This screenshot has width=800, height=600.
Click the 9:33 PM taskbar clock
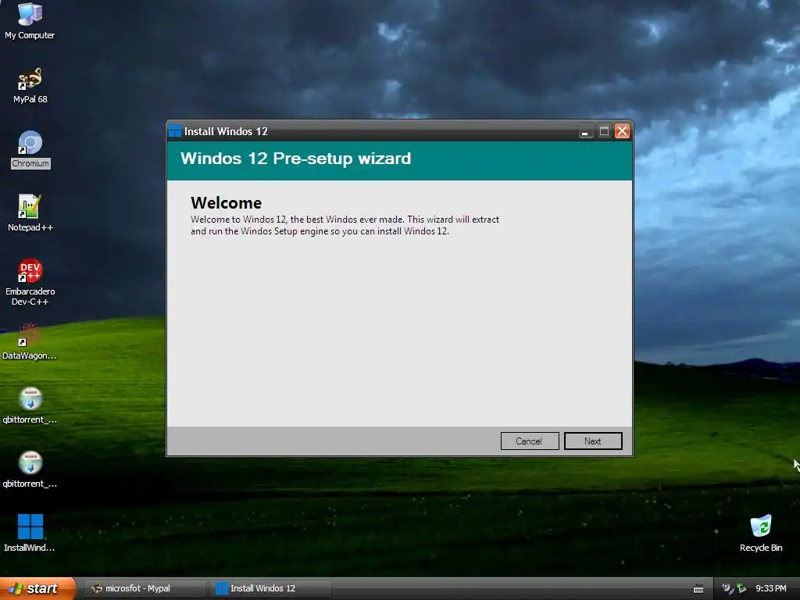(771, 588)
